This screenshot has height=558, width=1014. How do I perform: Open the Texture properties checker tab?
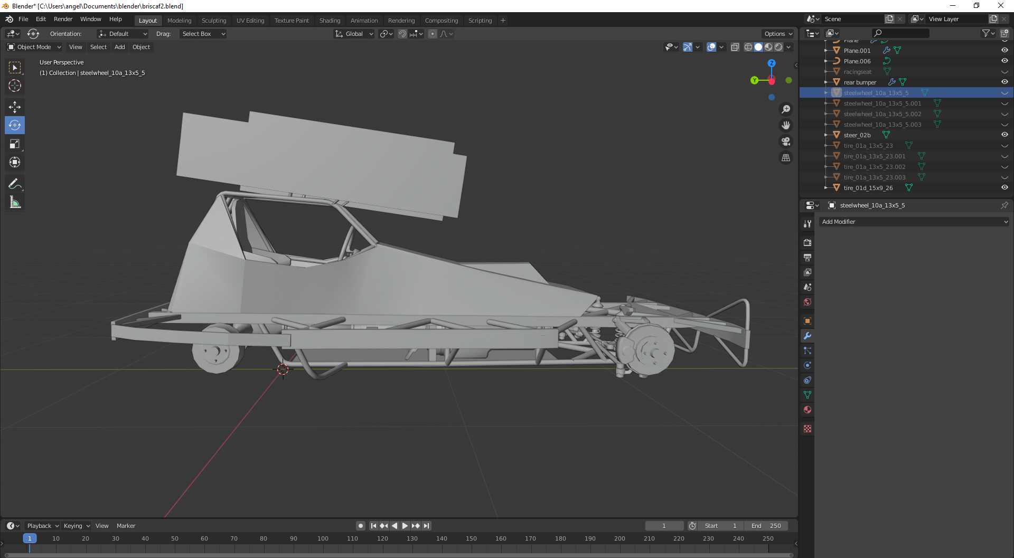[808, 429]
